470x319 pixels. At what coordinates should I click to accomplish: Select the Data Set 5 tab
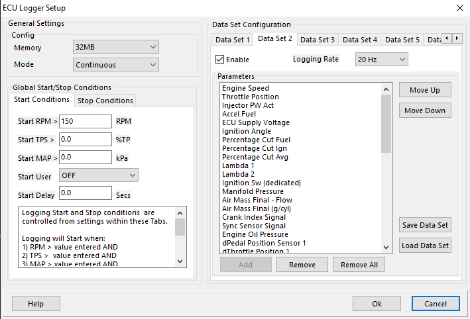point(402,40)
